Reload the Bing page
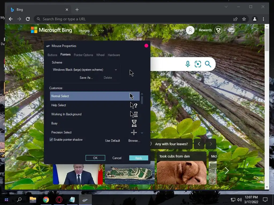 (28, 19)
